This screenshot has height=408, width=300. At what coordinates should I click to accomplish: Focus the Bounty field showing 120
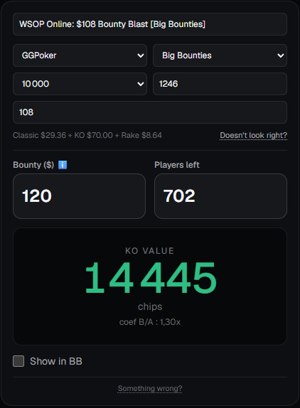pos(79,196)
